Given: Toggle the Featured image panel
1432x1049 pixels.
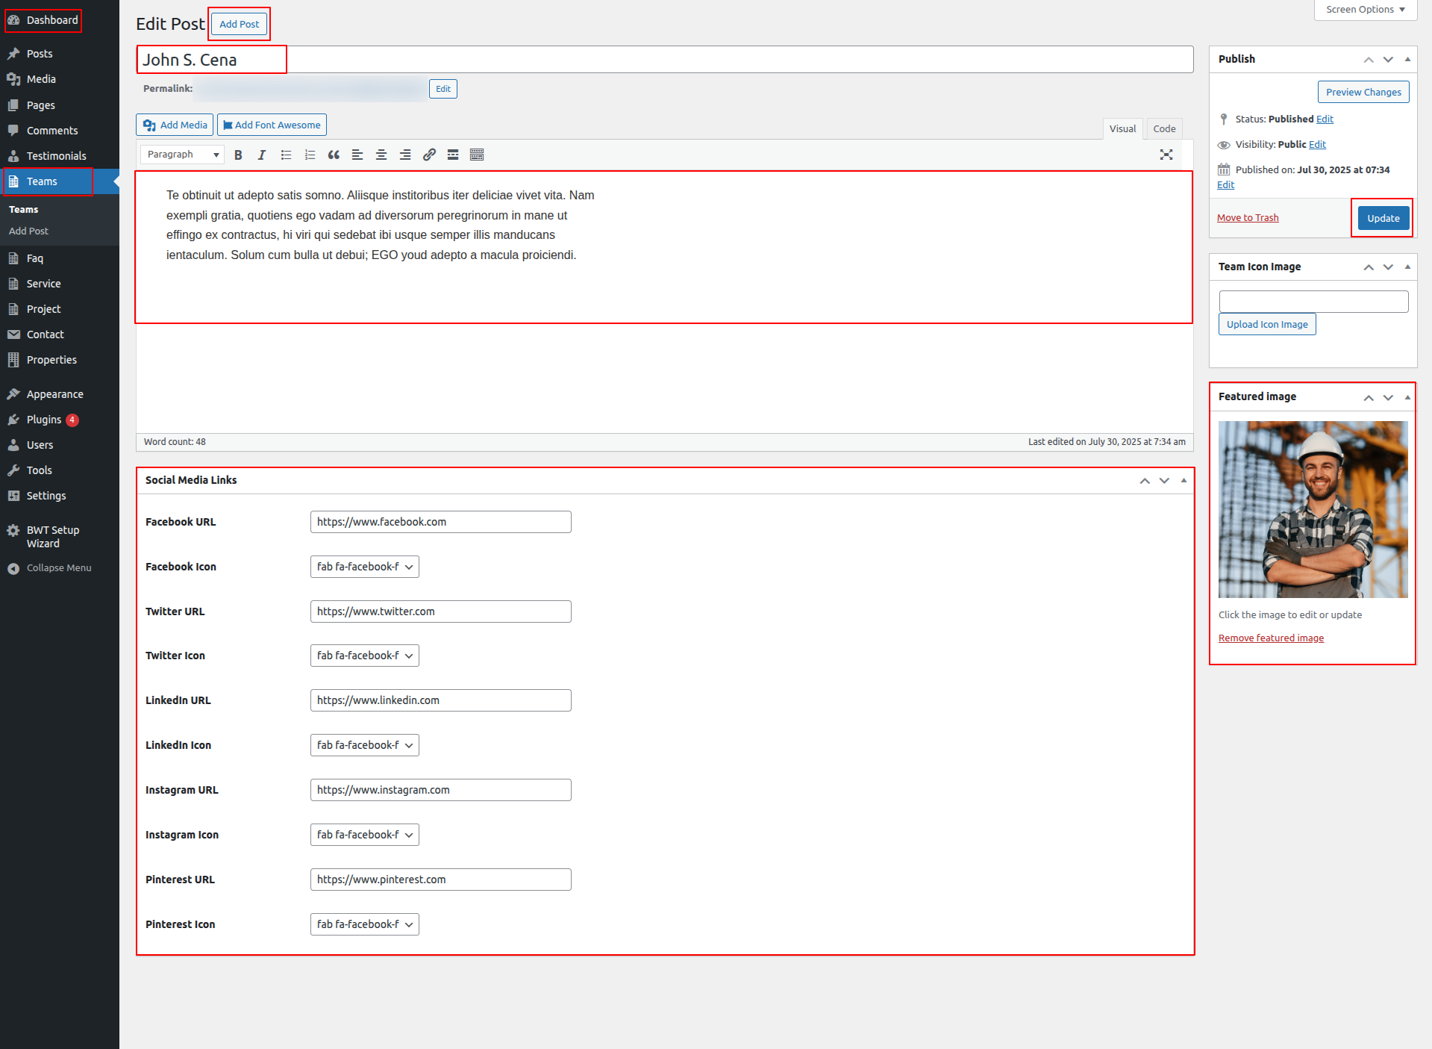Looking at the screenshot, I should pos(1407,397).
